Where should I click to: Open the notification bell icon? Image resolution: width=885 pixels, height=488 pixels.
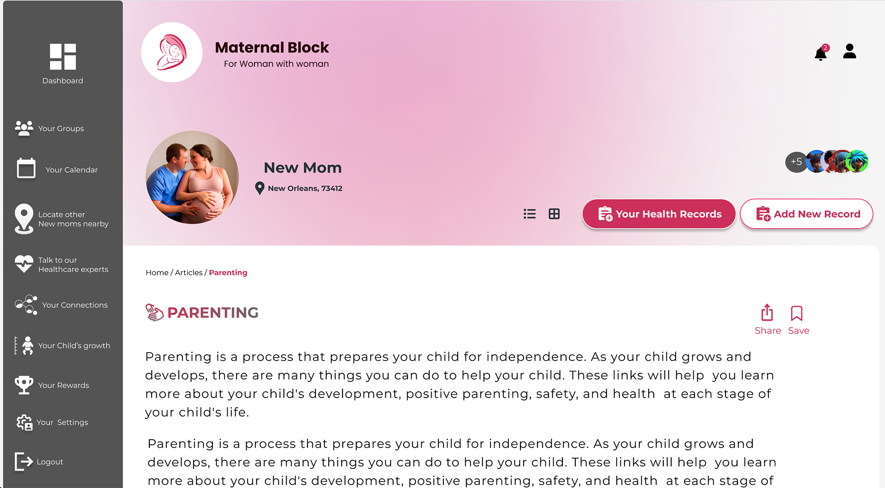[821, 53]
